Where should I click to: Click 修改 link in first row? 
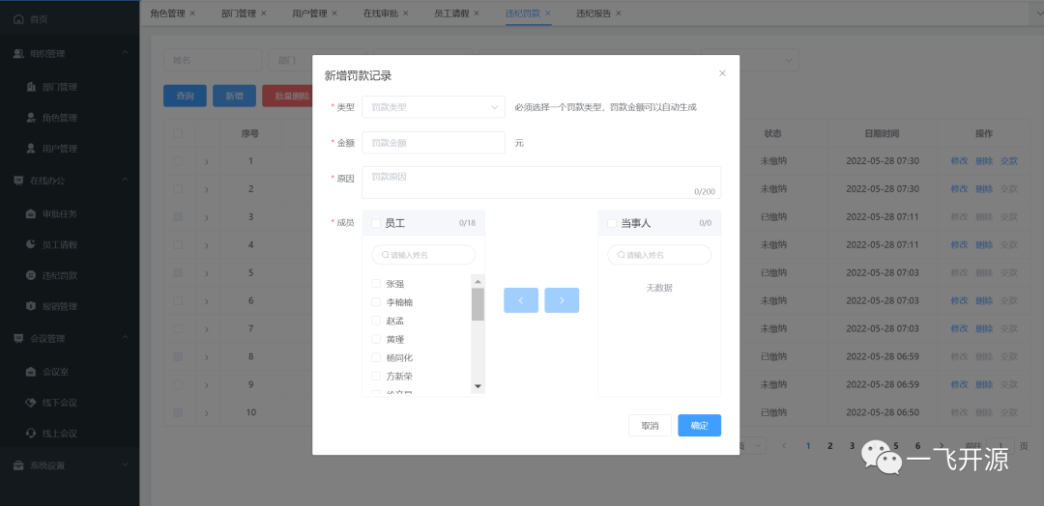click(x=960, y=161)
